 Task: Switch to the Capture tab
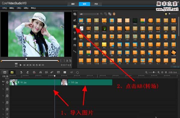(73, 4)
